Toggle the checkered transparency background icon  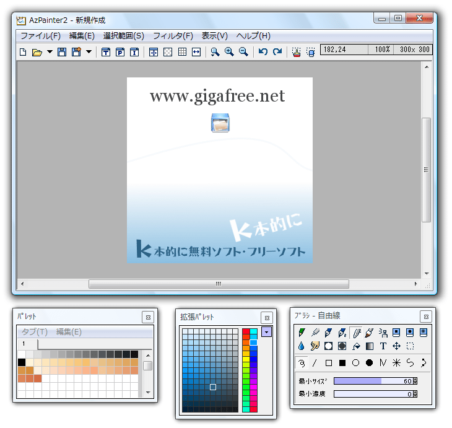click(168, 52)
